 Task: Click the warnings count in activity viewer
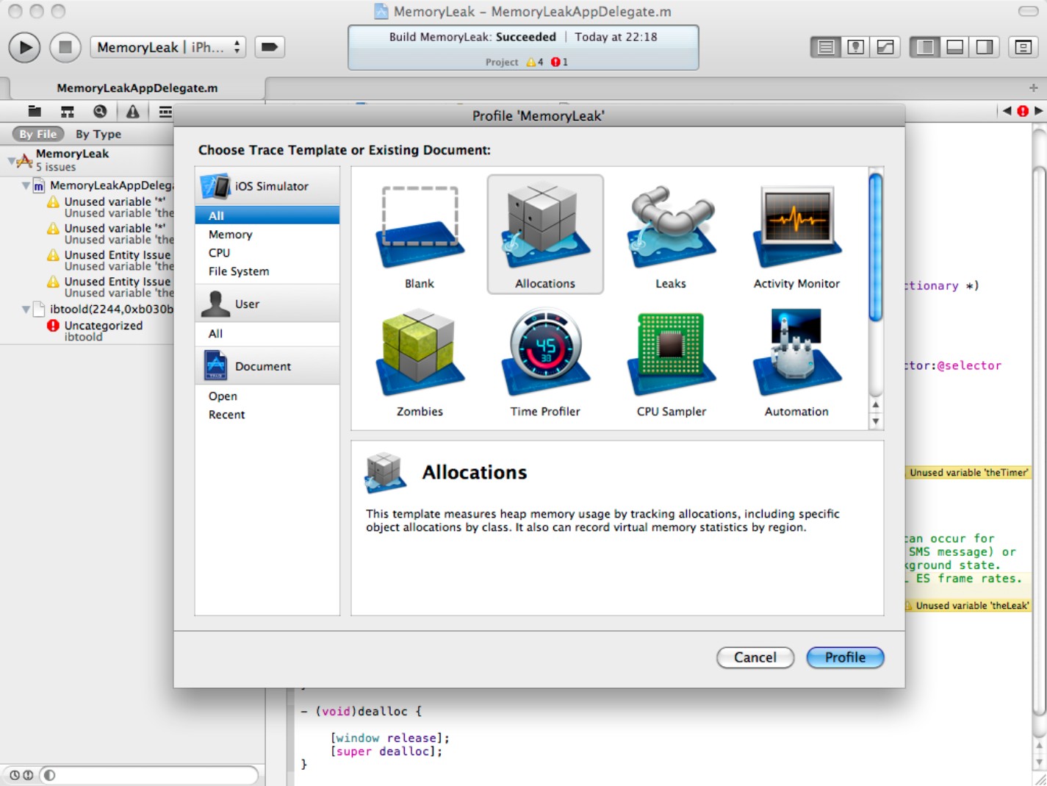pos(535,62)
